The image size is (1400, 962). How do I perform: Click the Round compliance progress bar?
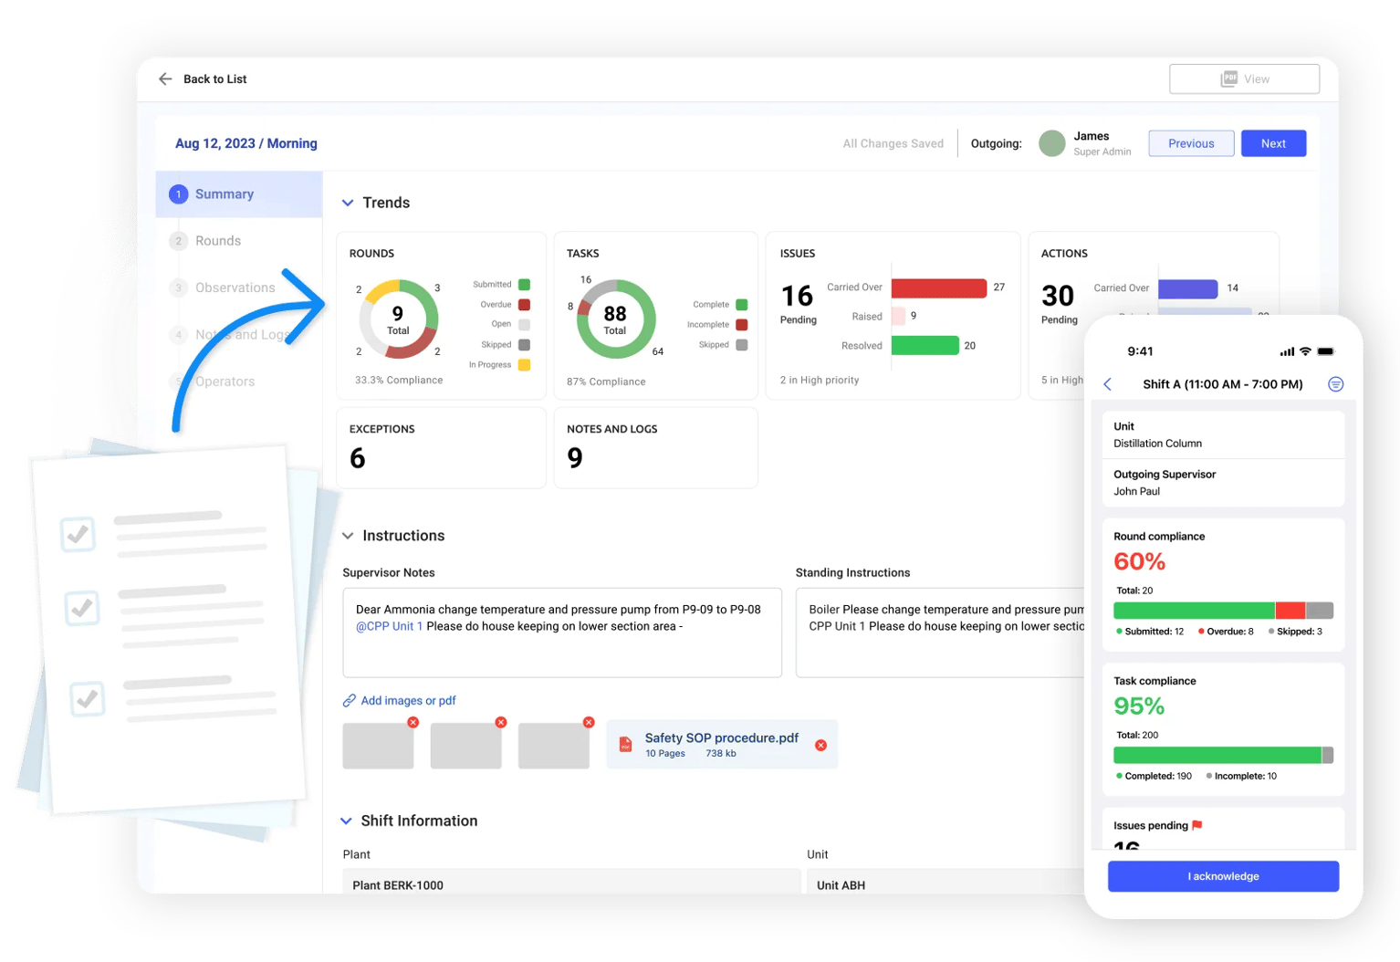pyautogui.click(x=1223, y=611)
